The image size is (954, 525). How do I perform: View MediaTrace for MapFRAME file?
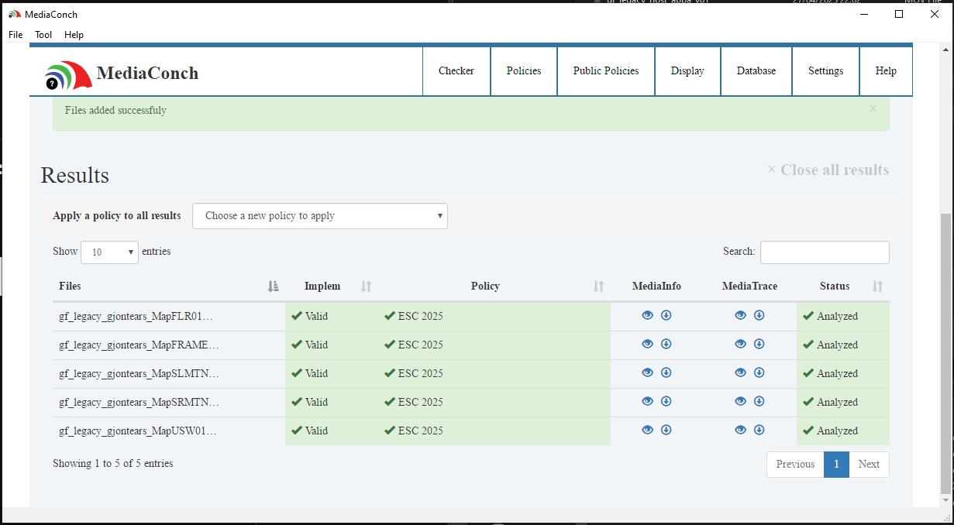[740, 344]
